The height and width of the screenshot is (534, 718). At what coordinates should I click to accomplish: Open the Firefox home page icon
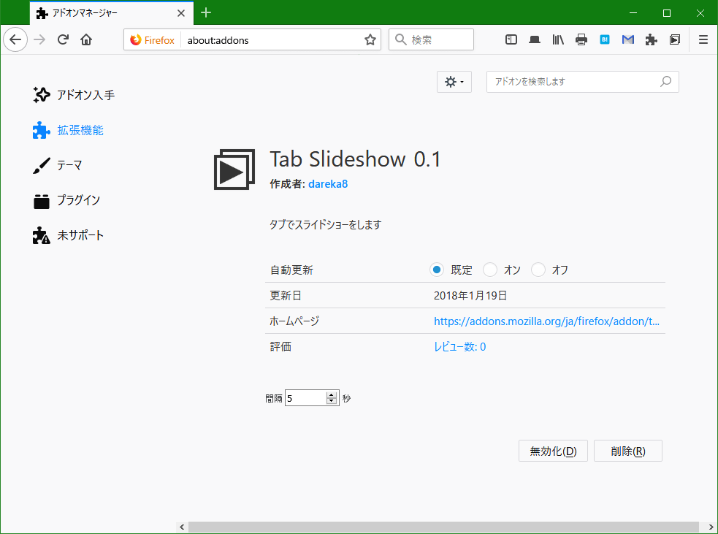coord(86,40)
